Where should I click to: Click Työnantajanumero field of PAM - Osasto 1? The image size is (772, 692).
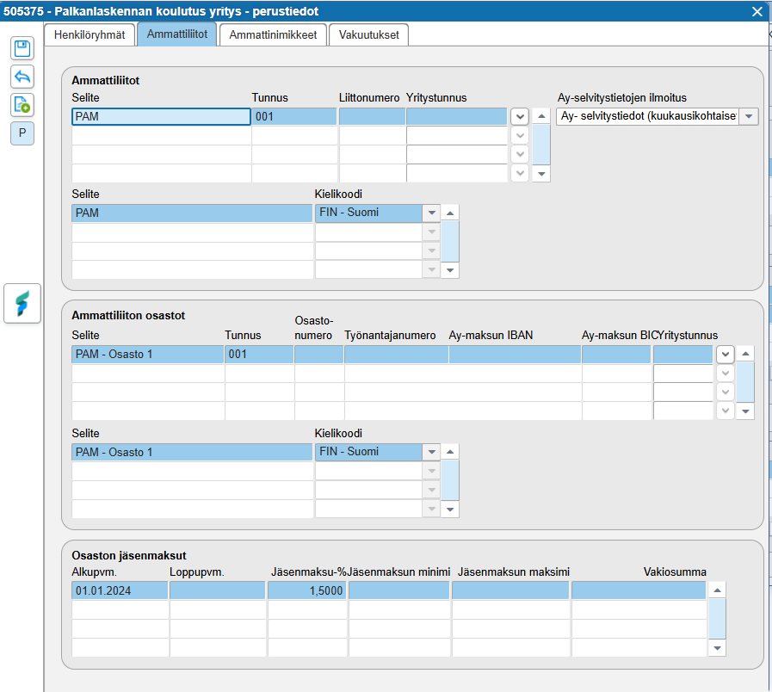pos(397,354)
